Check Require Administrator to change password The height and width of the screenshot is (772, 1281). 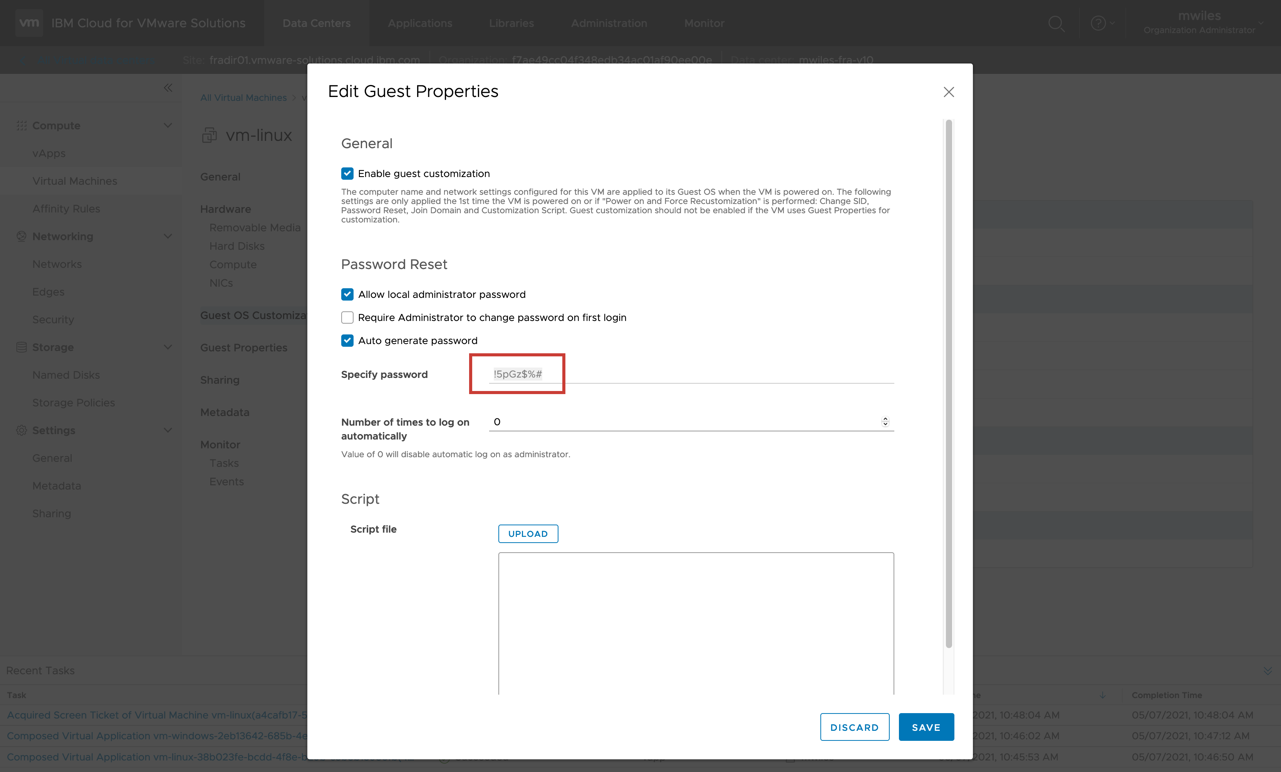347,317
